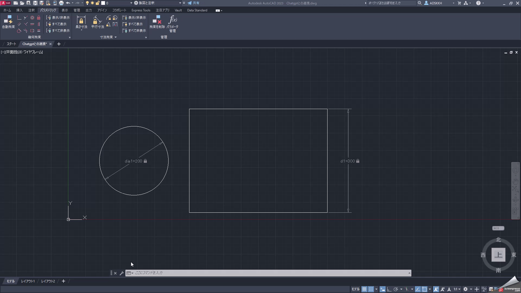Select the 長さ寸法 dimensional constraint tool
521x293 pixels.
[x=81, y=22]
